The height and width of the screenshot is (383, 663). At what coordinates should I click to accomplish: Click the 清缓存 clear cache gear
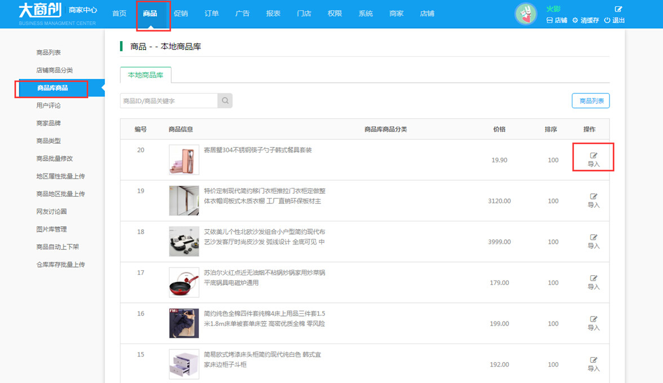pos(585,20)
